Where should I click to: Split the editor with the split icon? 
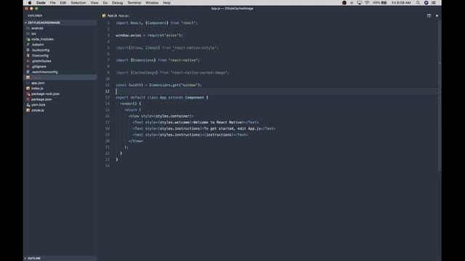coord(429,16)
